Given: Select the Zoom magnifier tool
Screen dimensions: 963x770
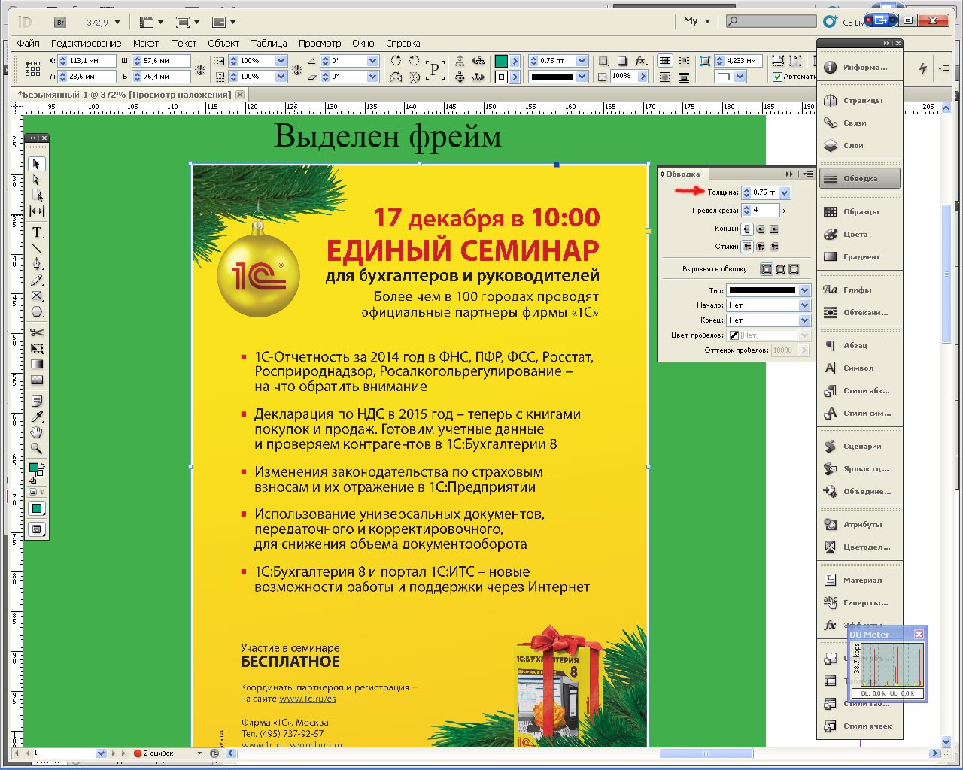Looking at the screenshot, I should coord(36,448).
